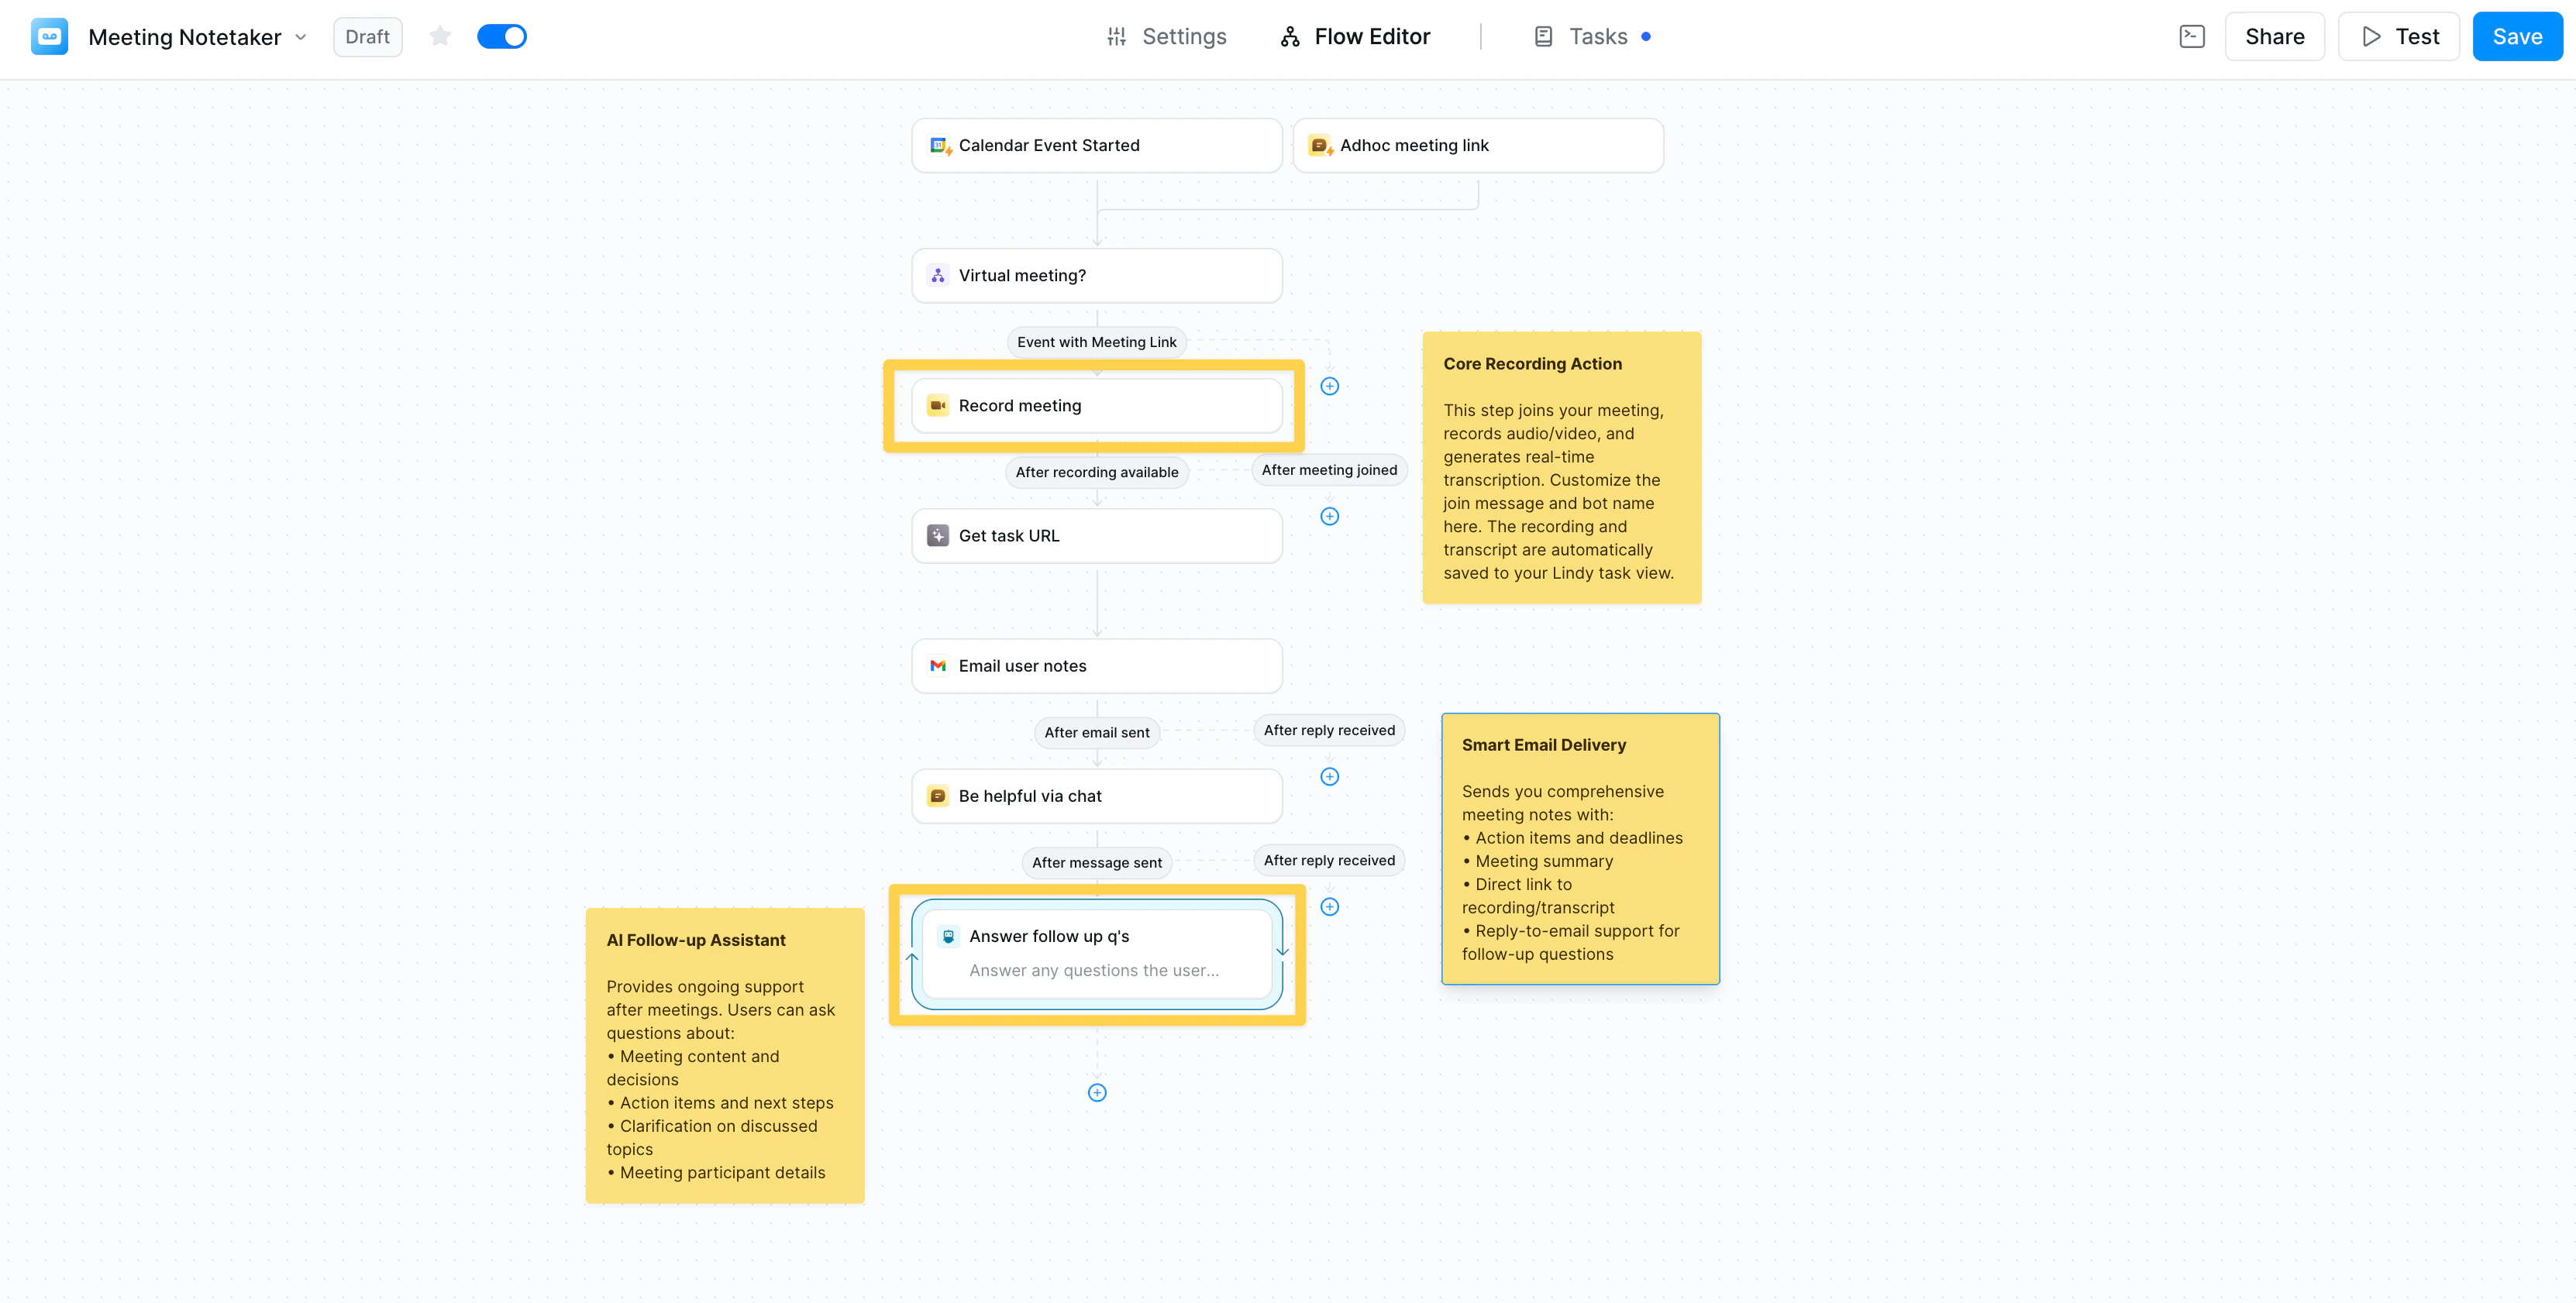This screenshot has height=1303, width=2576.
Task: Click the camera icon on Record meeting
Action: (x=937, y=405)
